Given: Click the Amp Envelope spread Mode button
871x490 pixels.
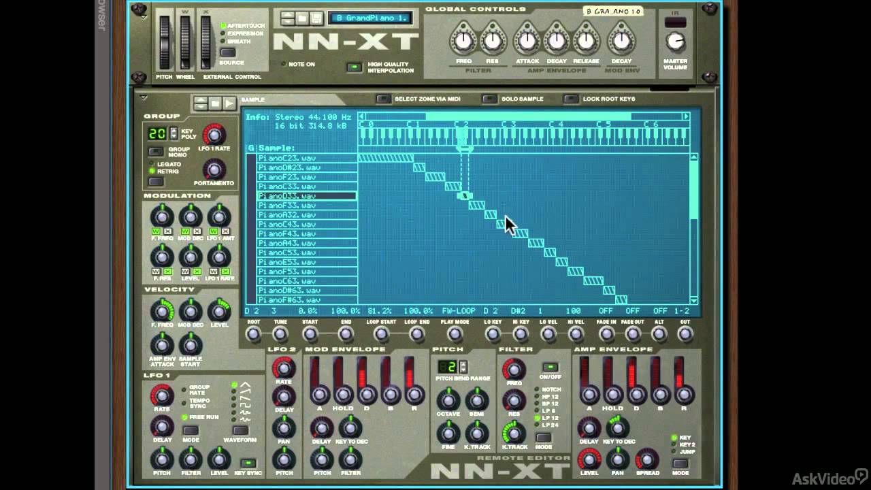Looking at the screenshot, I should click(x=680, y=463).
